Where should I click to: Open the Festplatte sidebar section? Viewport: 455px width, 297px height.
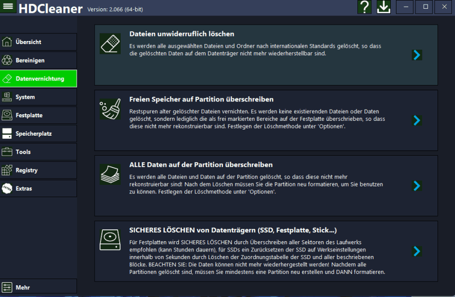pyautogui.click(x=39, y=115)
